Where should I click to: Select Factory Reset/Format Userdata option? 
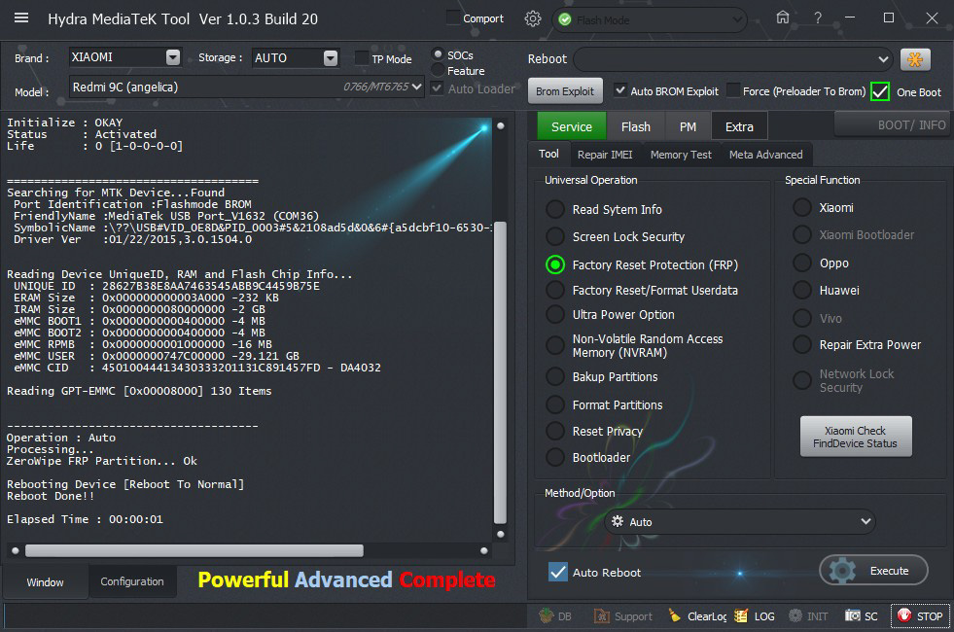click(555, 290)
